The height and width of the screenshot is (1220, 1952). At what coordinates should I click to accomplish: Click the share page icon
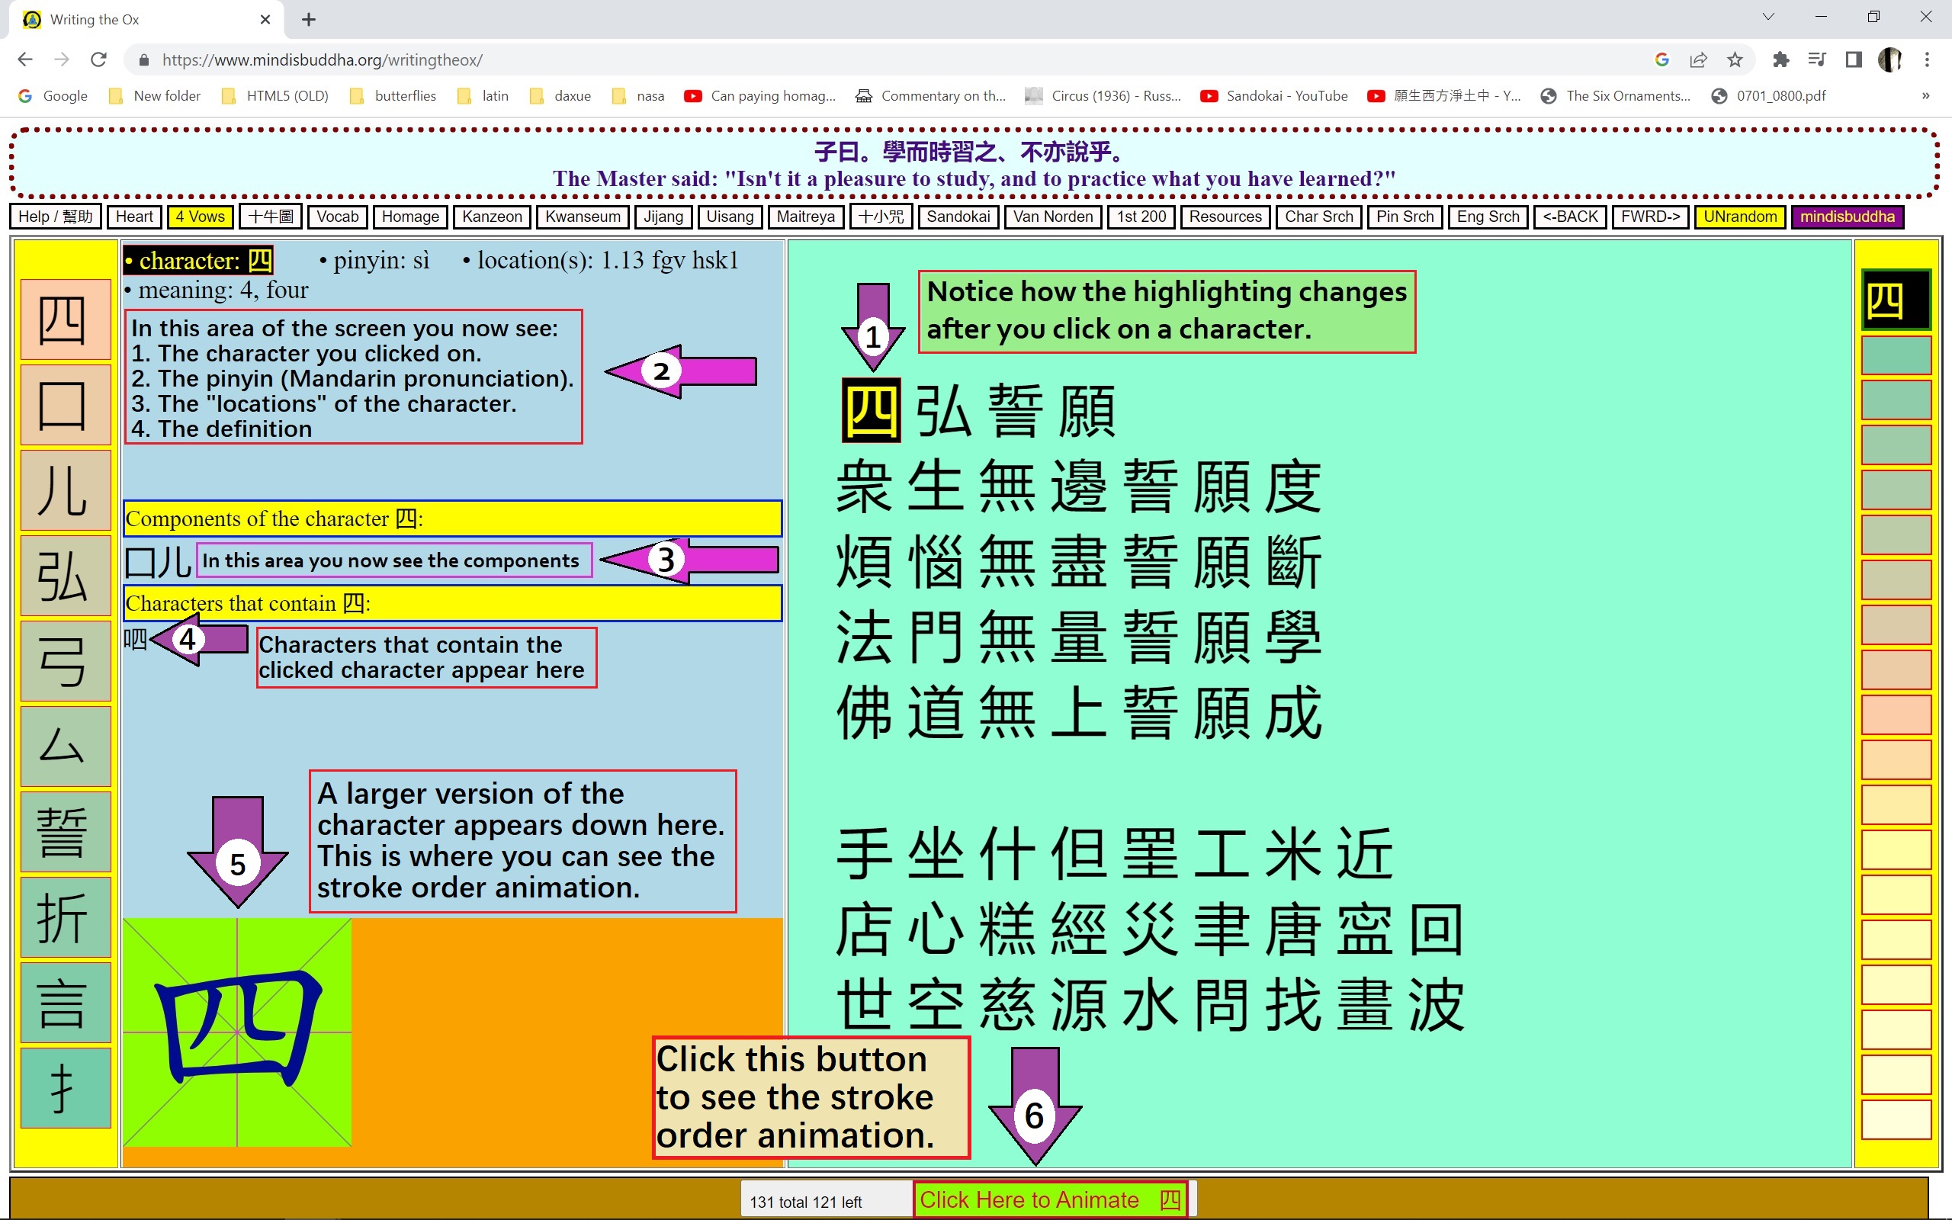coord(1698,59)
